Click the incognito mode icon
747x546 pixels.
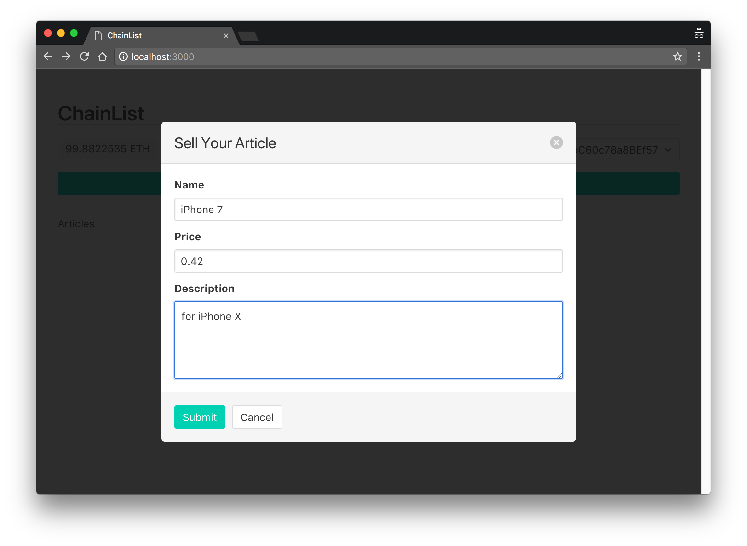pos(699,34)
